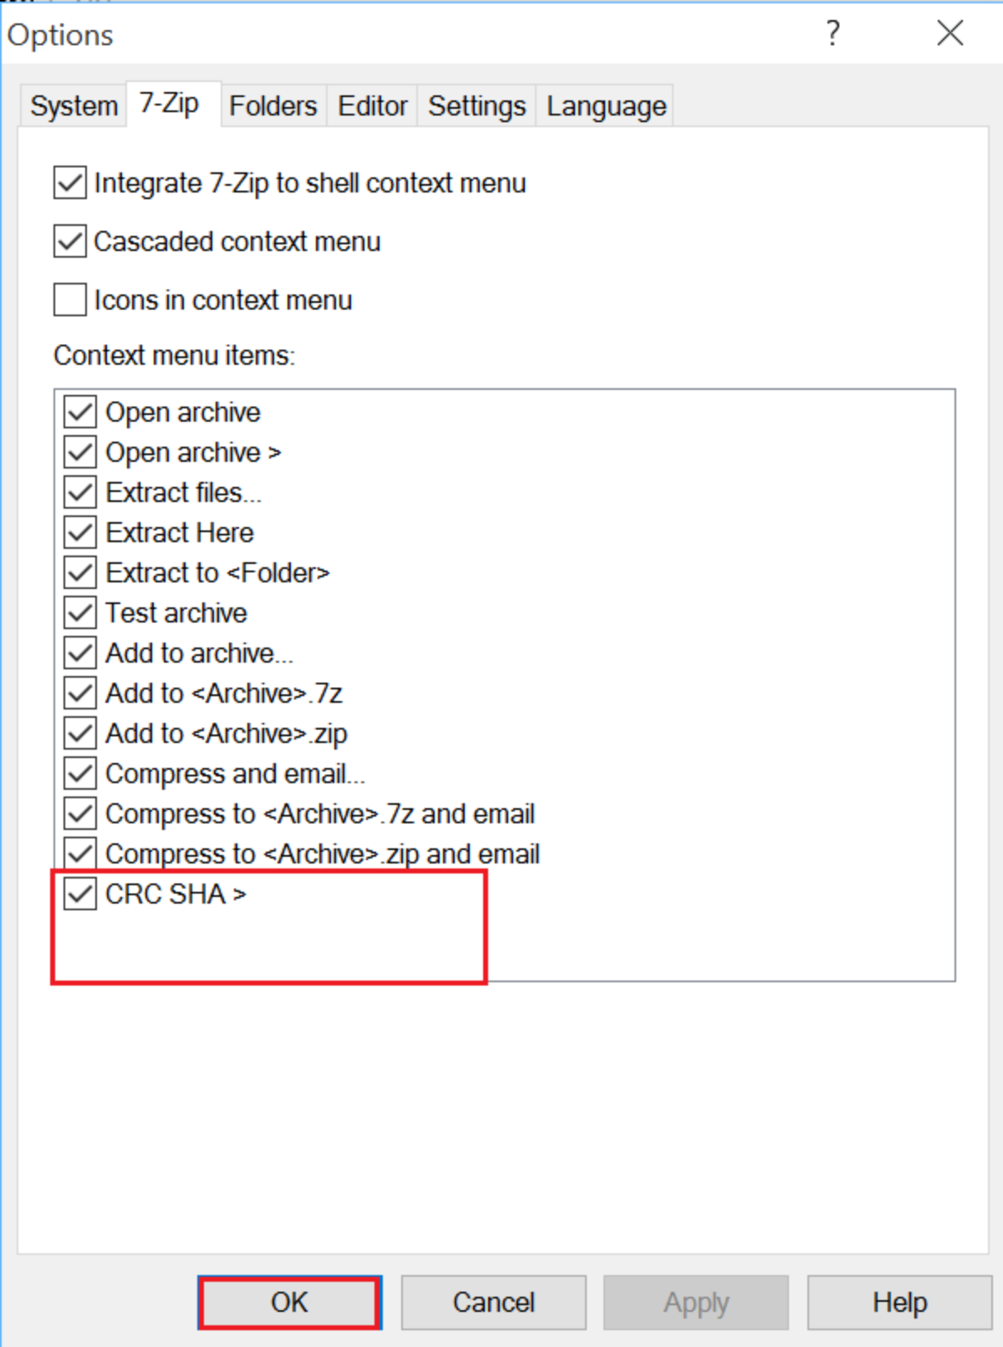Select the Settings tab
1003x1347 pixels.
[x=476, y=106]
